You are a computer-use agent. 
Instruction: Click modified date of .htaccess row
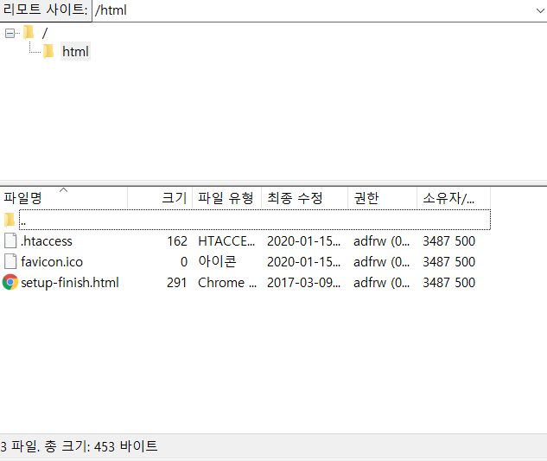(303, 241)
